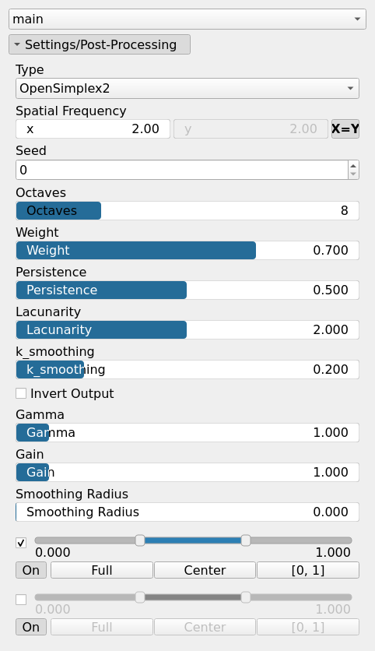This screenshot has width=375, height=651.
Task: Click the Persistence slider bar
Action: (x=187, y=290)
